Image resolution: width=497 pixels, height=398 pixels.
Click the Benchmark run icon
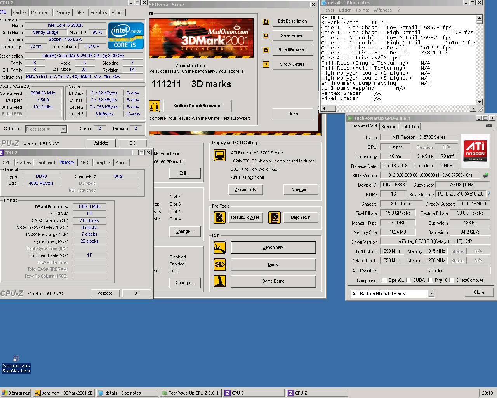[x=220, y=248]
